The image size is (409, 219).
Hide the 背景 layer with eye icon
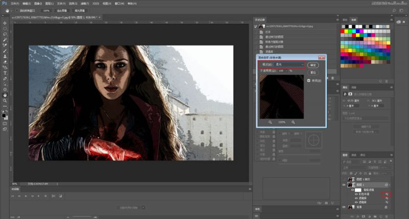point(344,207)
